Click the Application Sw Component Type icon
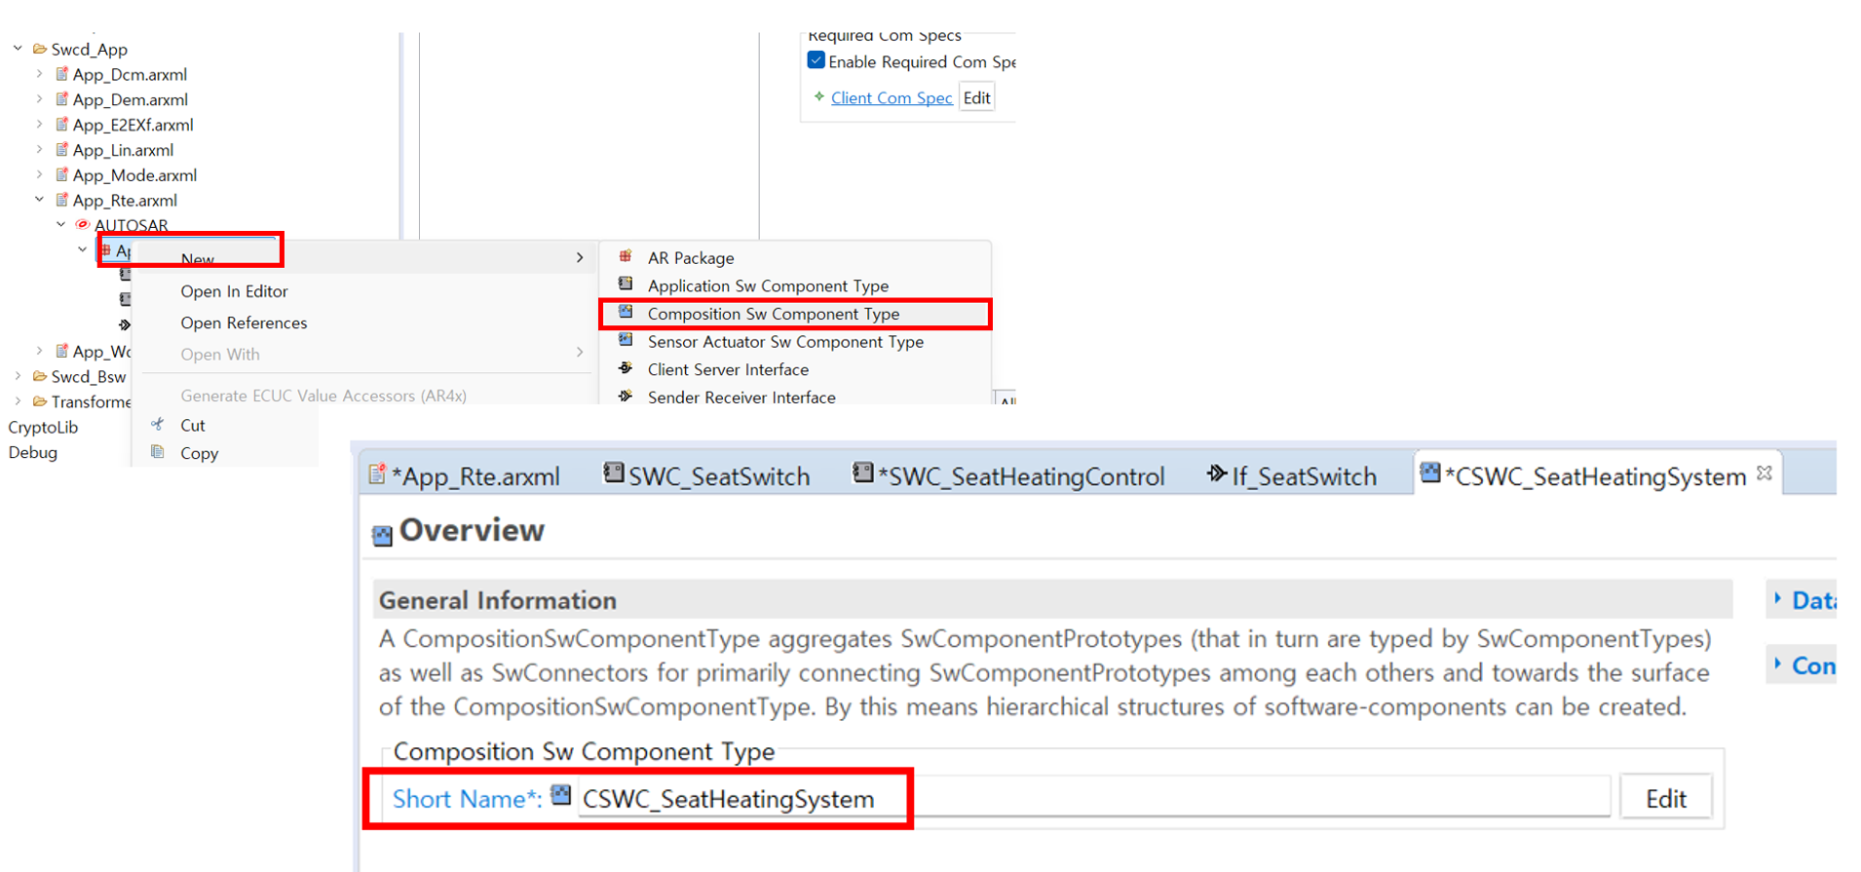Image resolution: width=1861 pixels, height=872 pixels. 626,284
